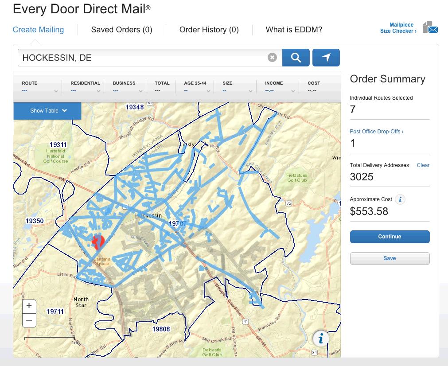Click the Order Summary heading

[x=387, y=79]
